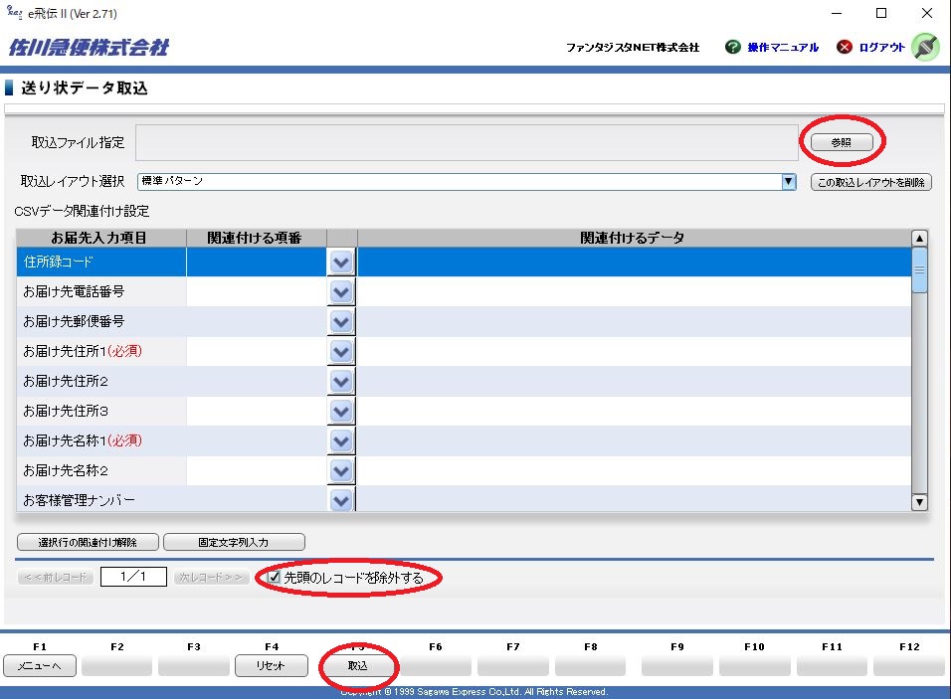Click the e飛伝 II app icon in title bar
Viewport: 951px width, 699px height.
(14, 13)
